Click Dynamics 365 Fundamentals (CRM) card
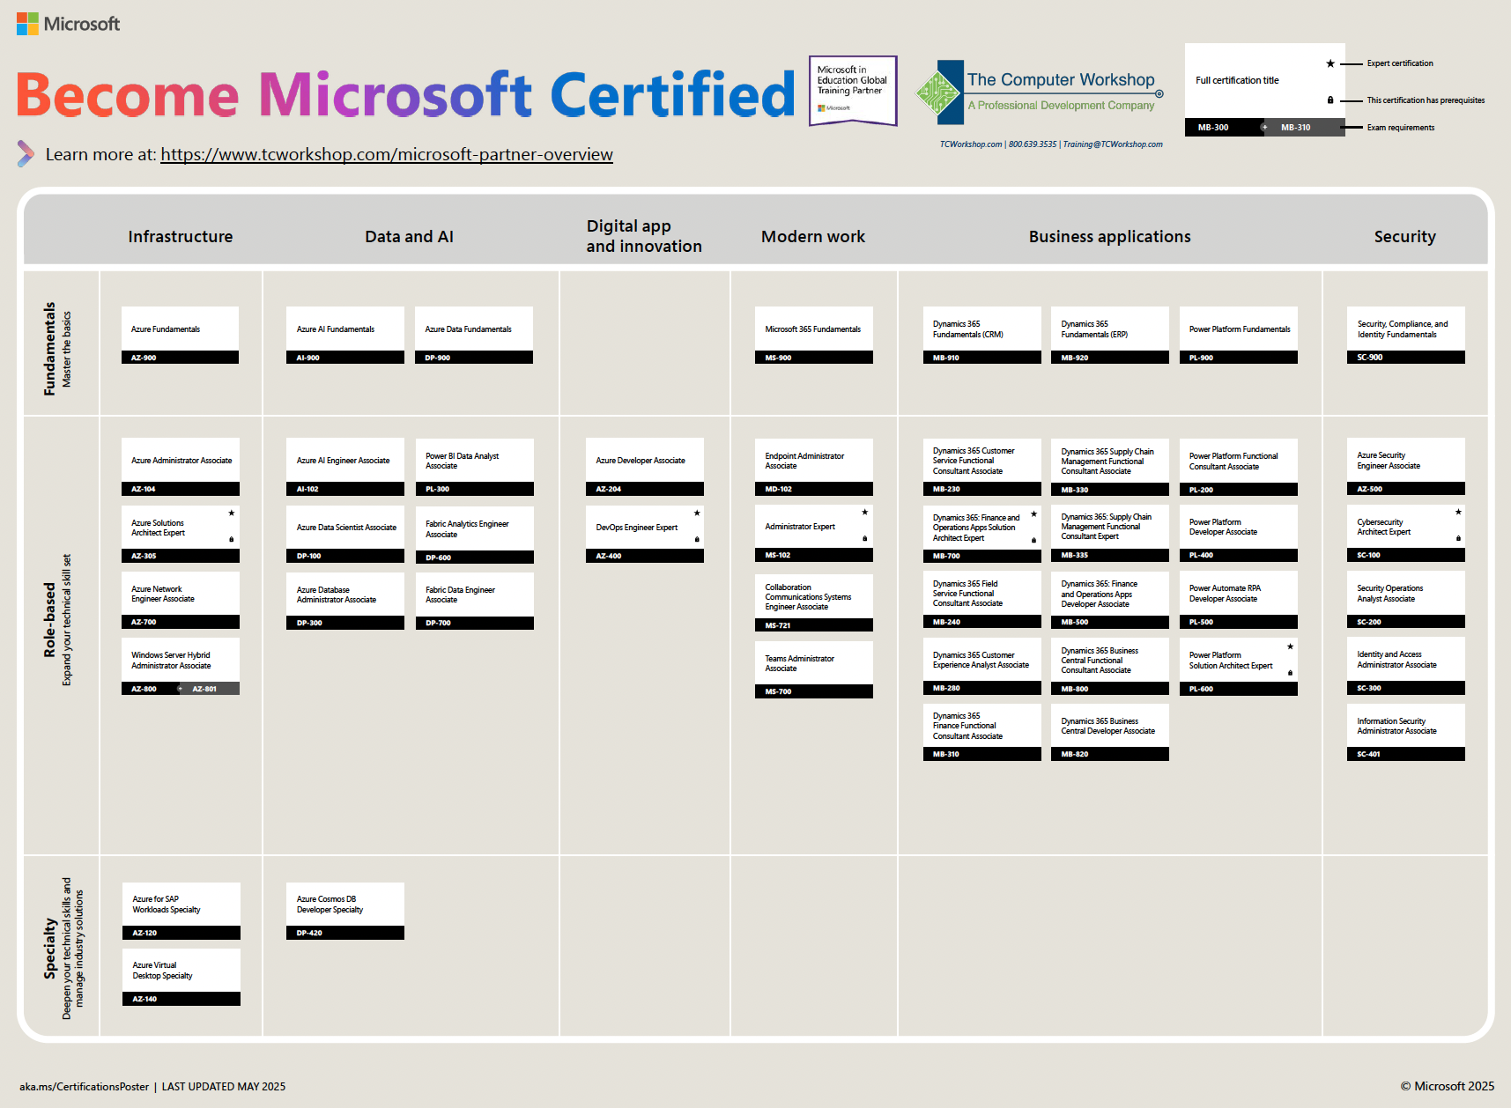This screenshot has height=1108, width=1511. 982,335
